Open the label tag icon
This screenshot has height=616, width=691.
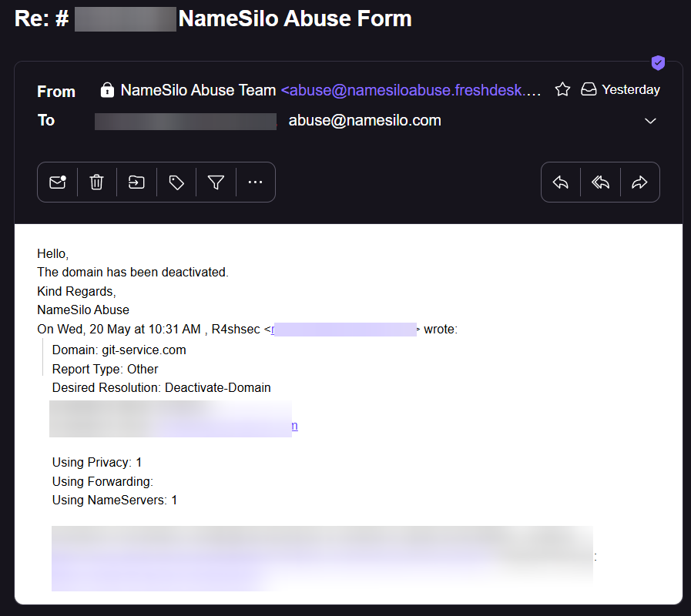pyautogui.click(x=176, y=182)
